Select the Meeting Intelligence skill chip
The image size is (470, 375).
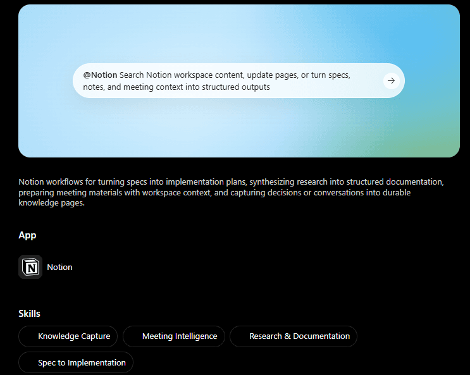(174, 336)
